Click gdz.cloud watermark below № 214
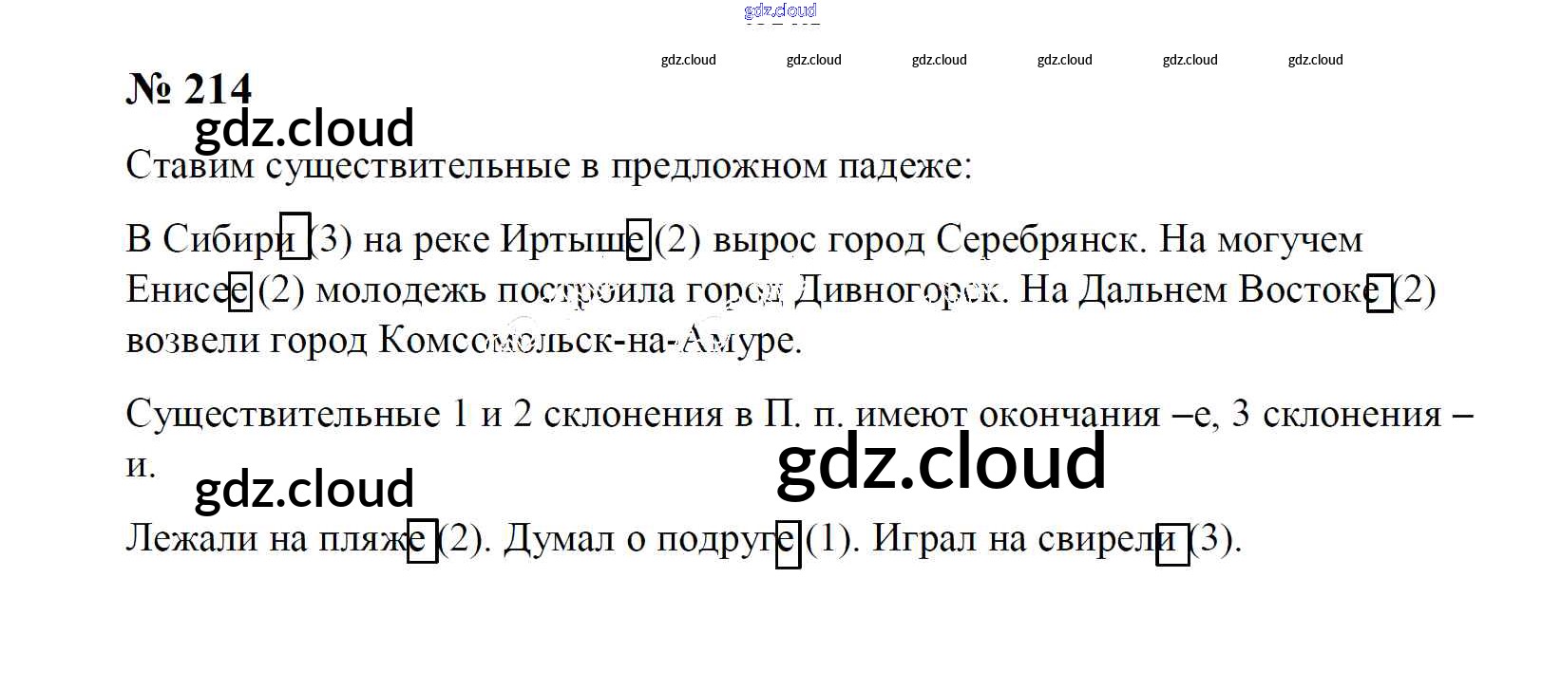This screenshot has width=1561, height=690. coord(304,128)
